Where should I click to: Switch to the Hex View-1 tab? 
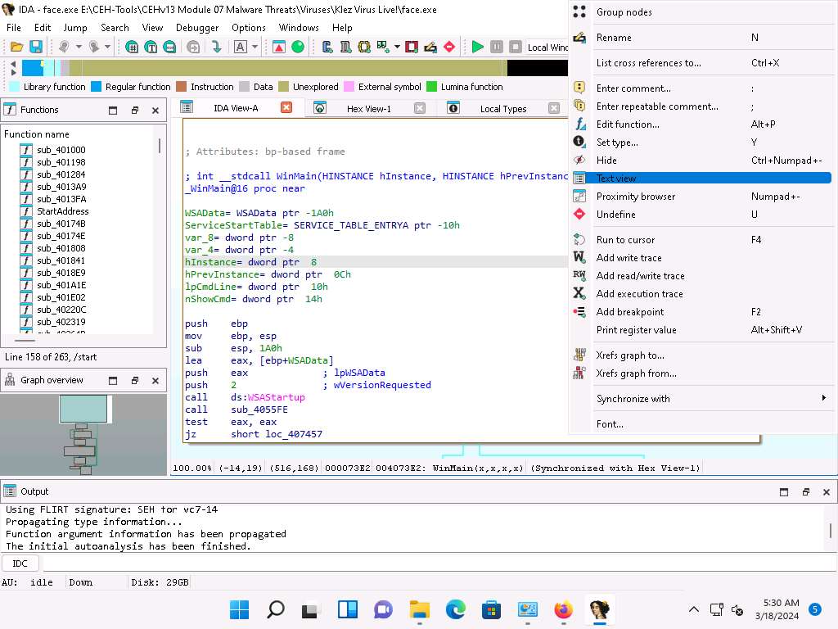click(x=368, y=108)
